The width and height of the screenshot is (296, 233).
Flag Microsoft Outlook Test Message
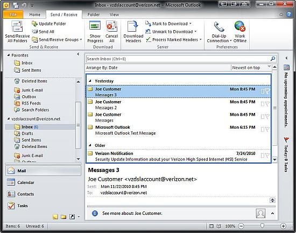[267, 129]
